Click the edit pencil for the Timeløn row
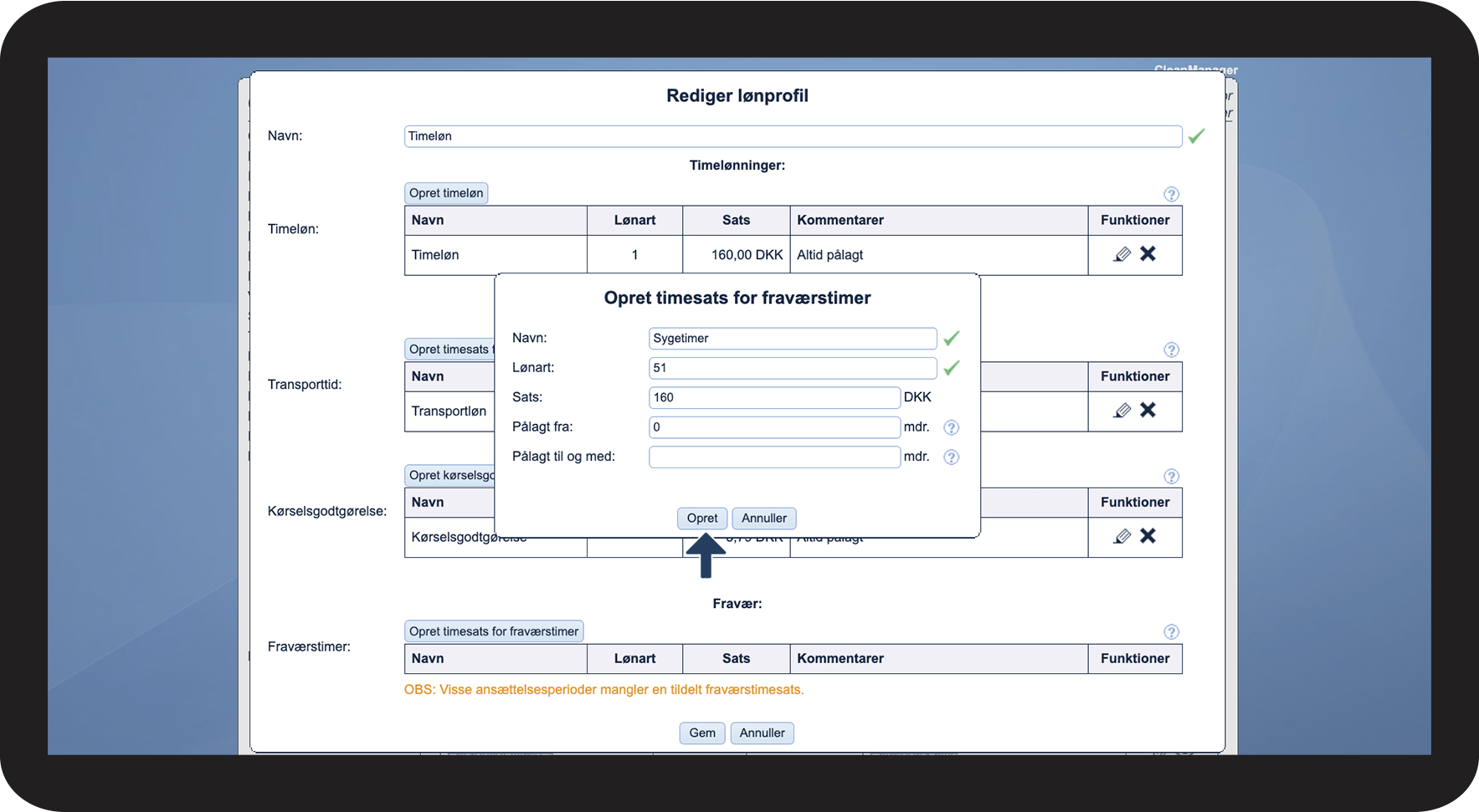This screenshot has height=812, width=1479. pyautogui.click(x=1122, y=254)
